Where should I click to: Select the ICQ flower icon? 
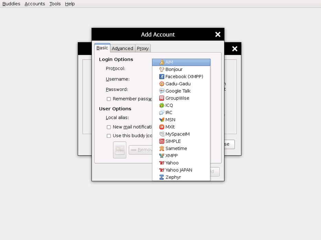pyautogui.click(x=162, y=106)
